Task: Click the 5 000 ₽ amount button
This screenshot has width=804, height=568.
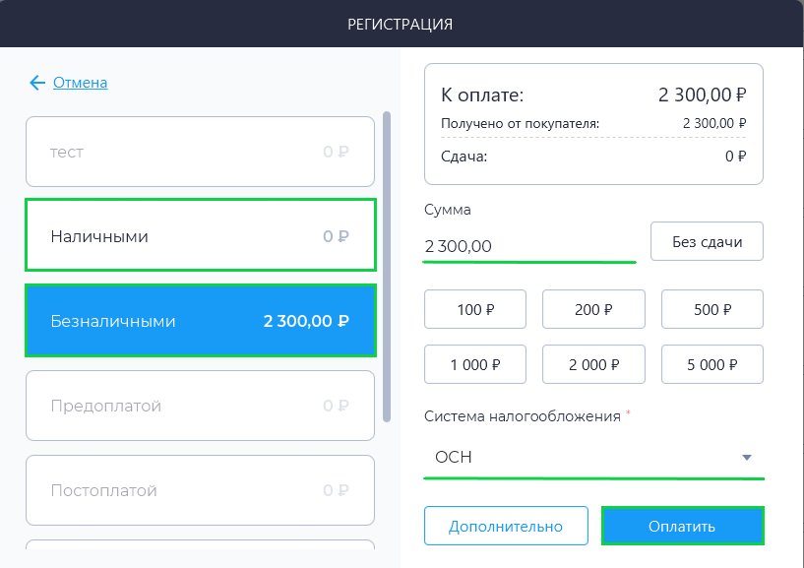Action: pyautogui.click(x=712, y=364)
